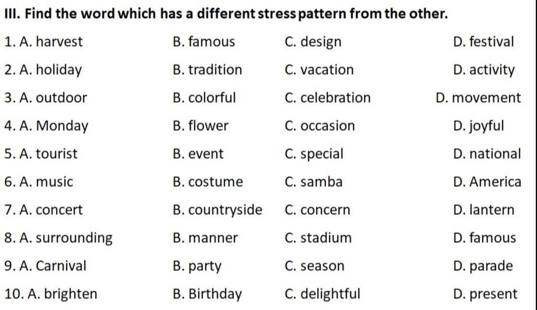Click the word festival in row 1
This screenshot has height=310, width=537.
491,42
